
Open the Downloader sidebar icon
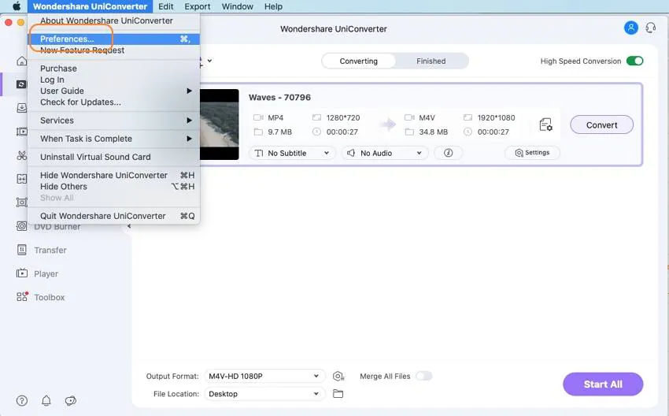click(x=21, y=108)
